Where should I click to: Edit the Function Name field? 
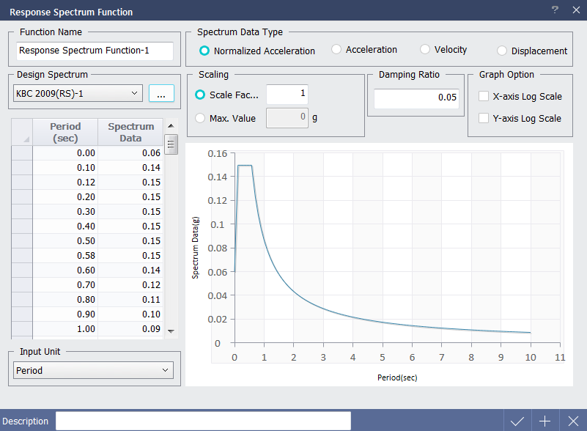95,51
